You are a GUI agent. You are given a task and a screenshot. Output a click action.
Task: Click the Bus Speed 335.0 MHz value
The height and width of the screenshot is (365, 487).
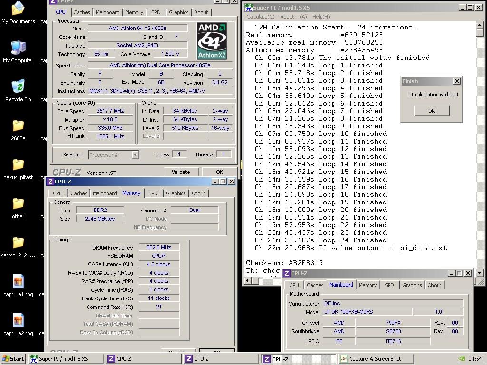[x=110, y=128]
